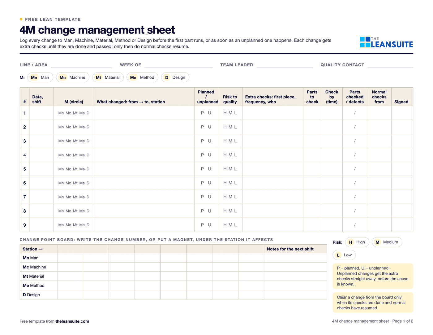
Task: Circle L risk in row 5
Action: point(235,169)
